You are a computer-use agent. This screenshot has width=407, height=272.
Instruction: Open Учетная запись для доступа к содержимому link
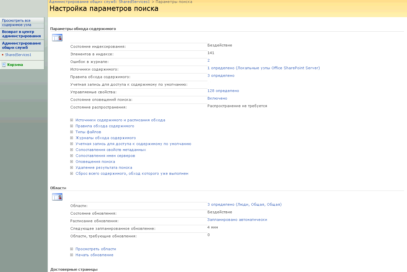click(x=133, y=144)
